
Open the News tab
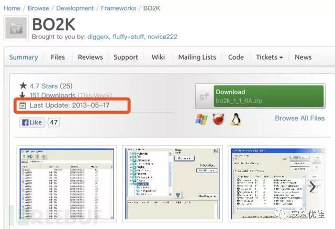click(x=303, y=57)
